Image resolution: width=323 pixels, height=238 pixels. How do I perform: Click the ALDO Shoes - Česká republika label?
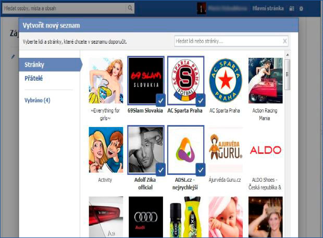point(265,183)
